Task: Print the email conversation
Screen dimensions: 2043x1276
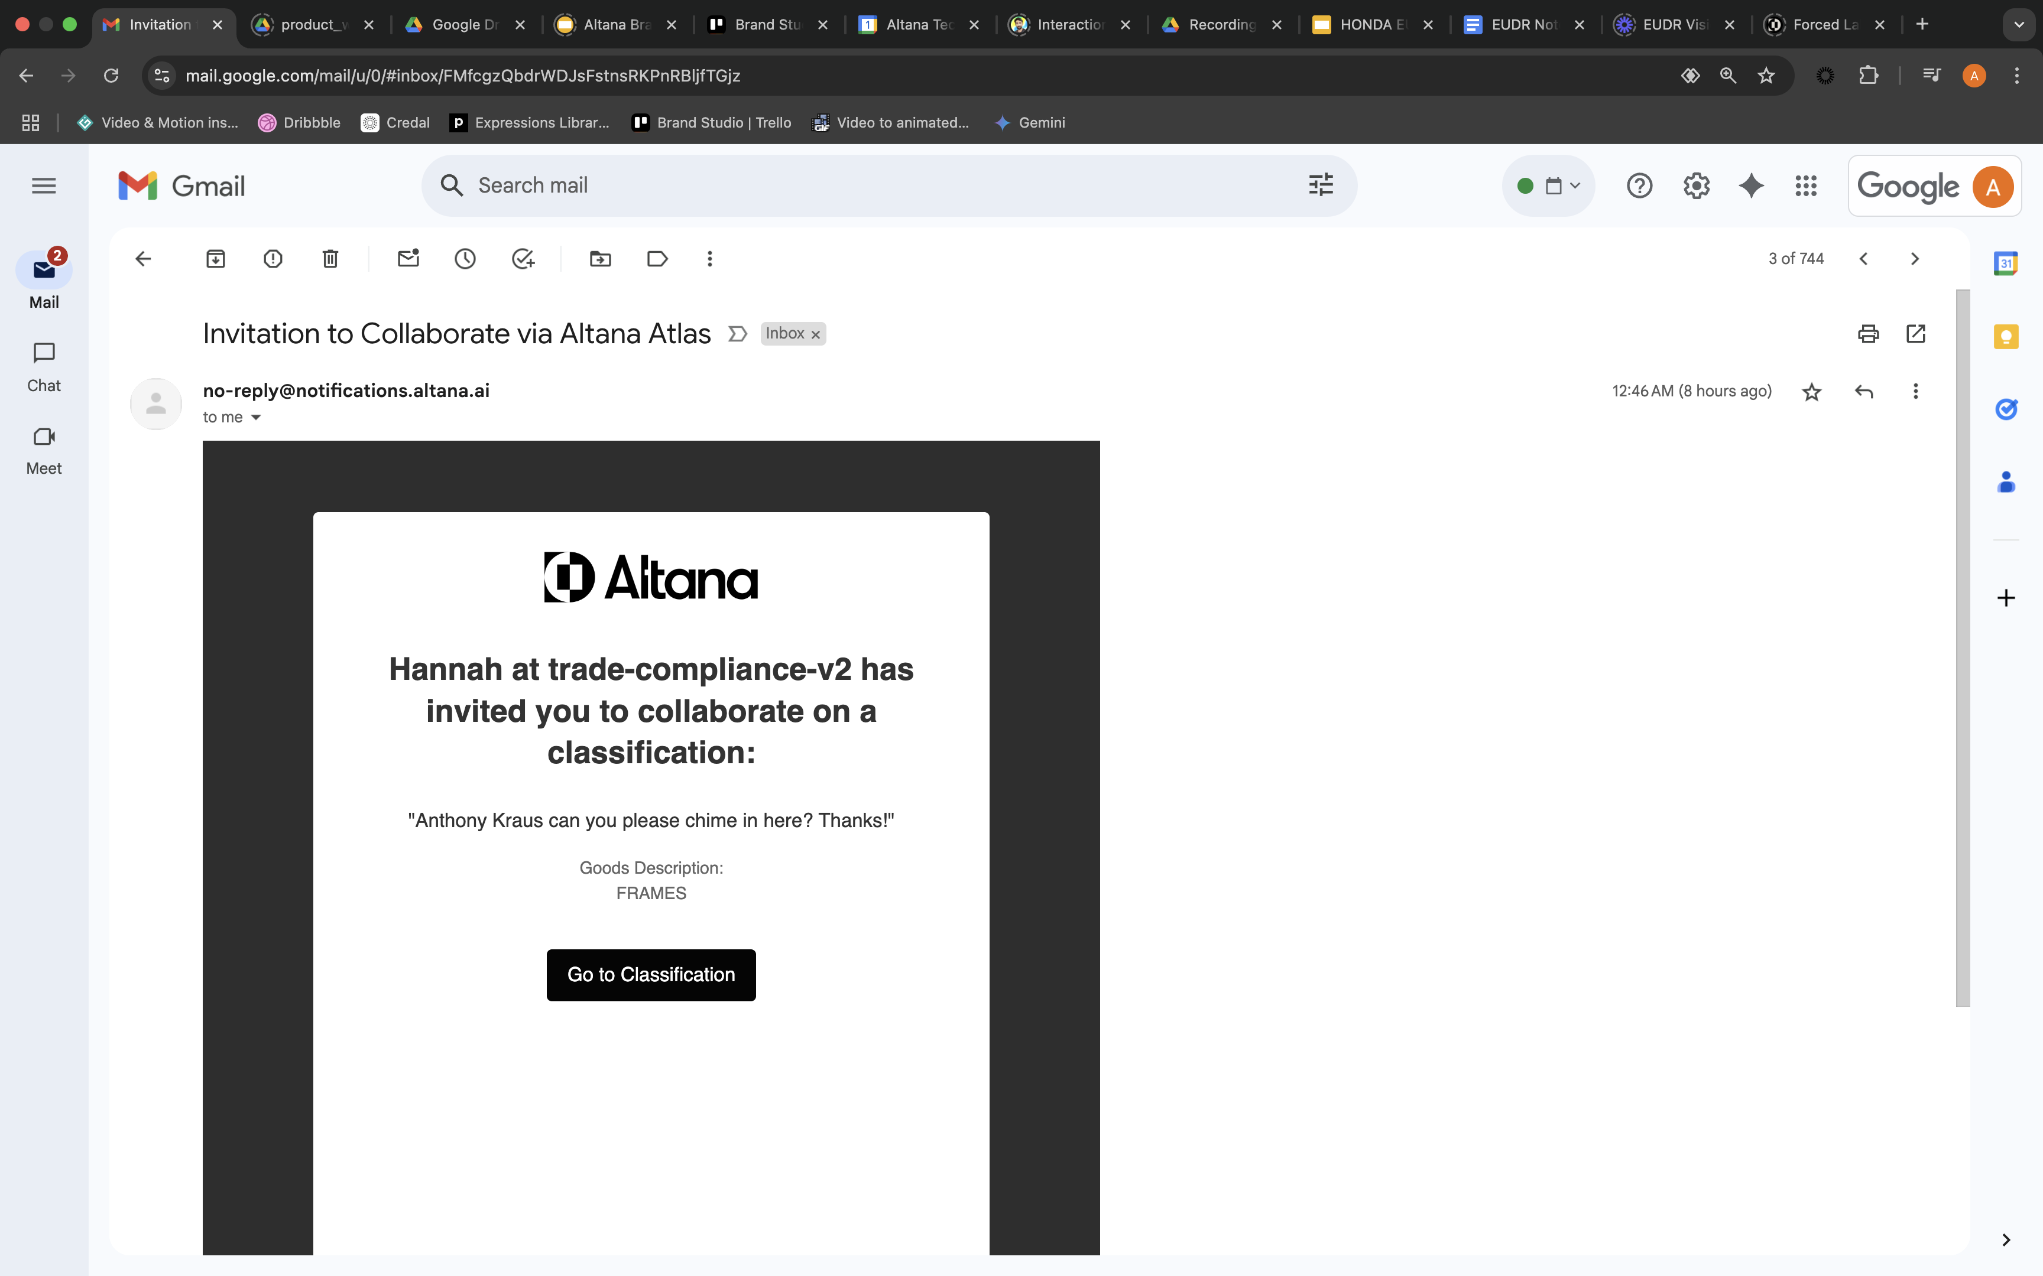Action: pyautogui.click(x=1868, y=333)
